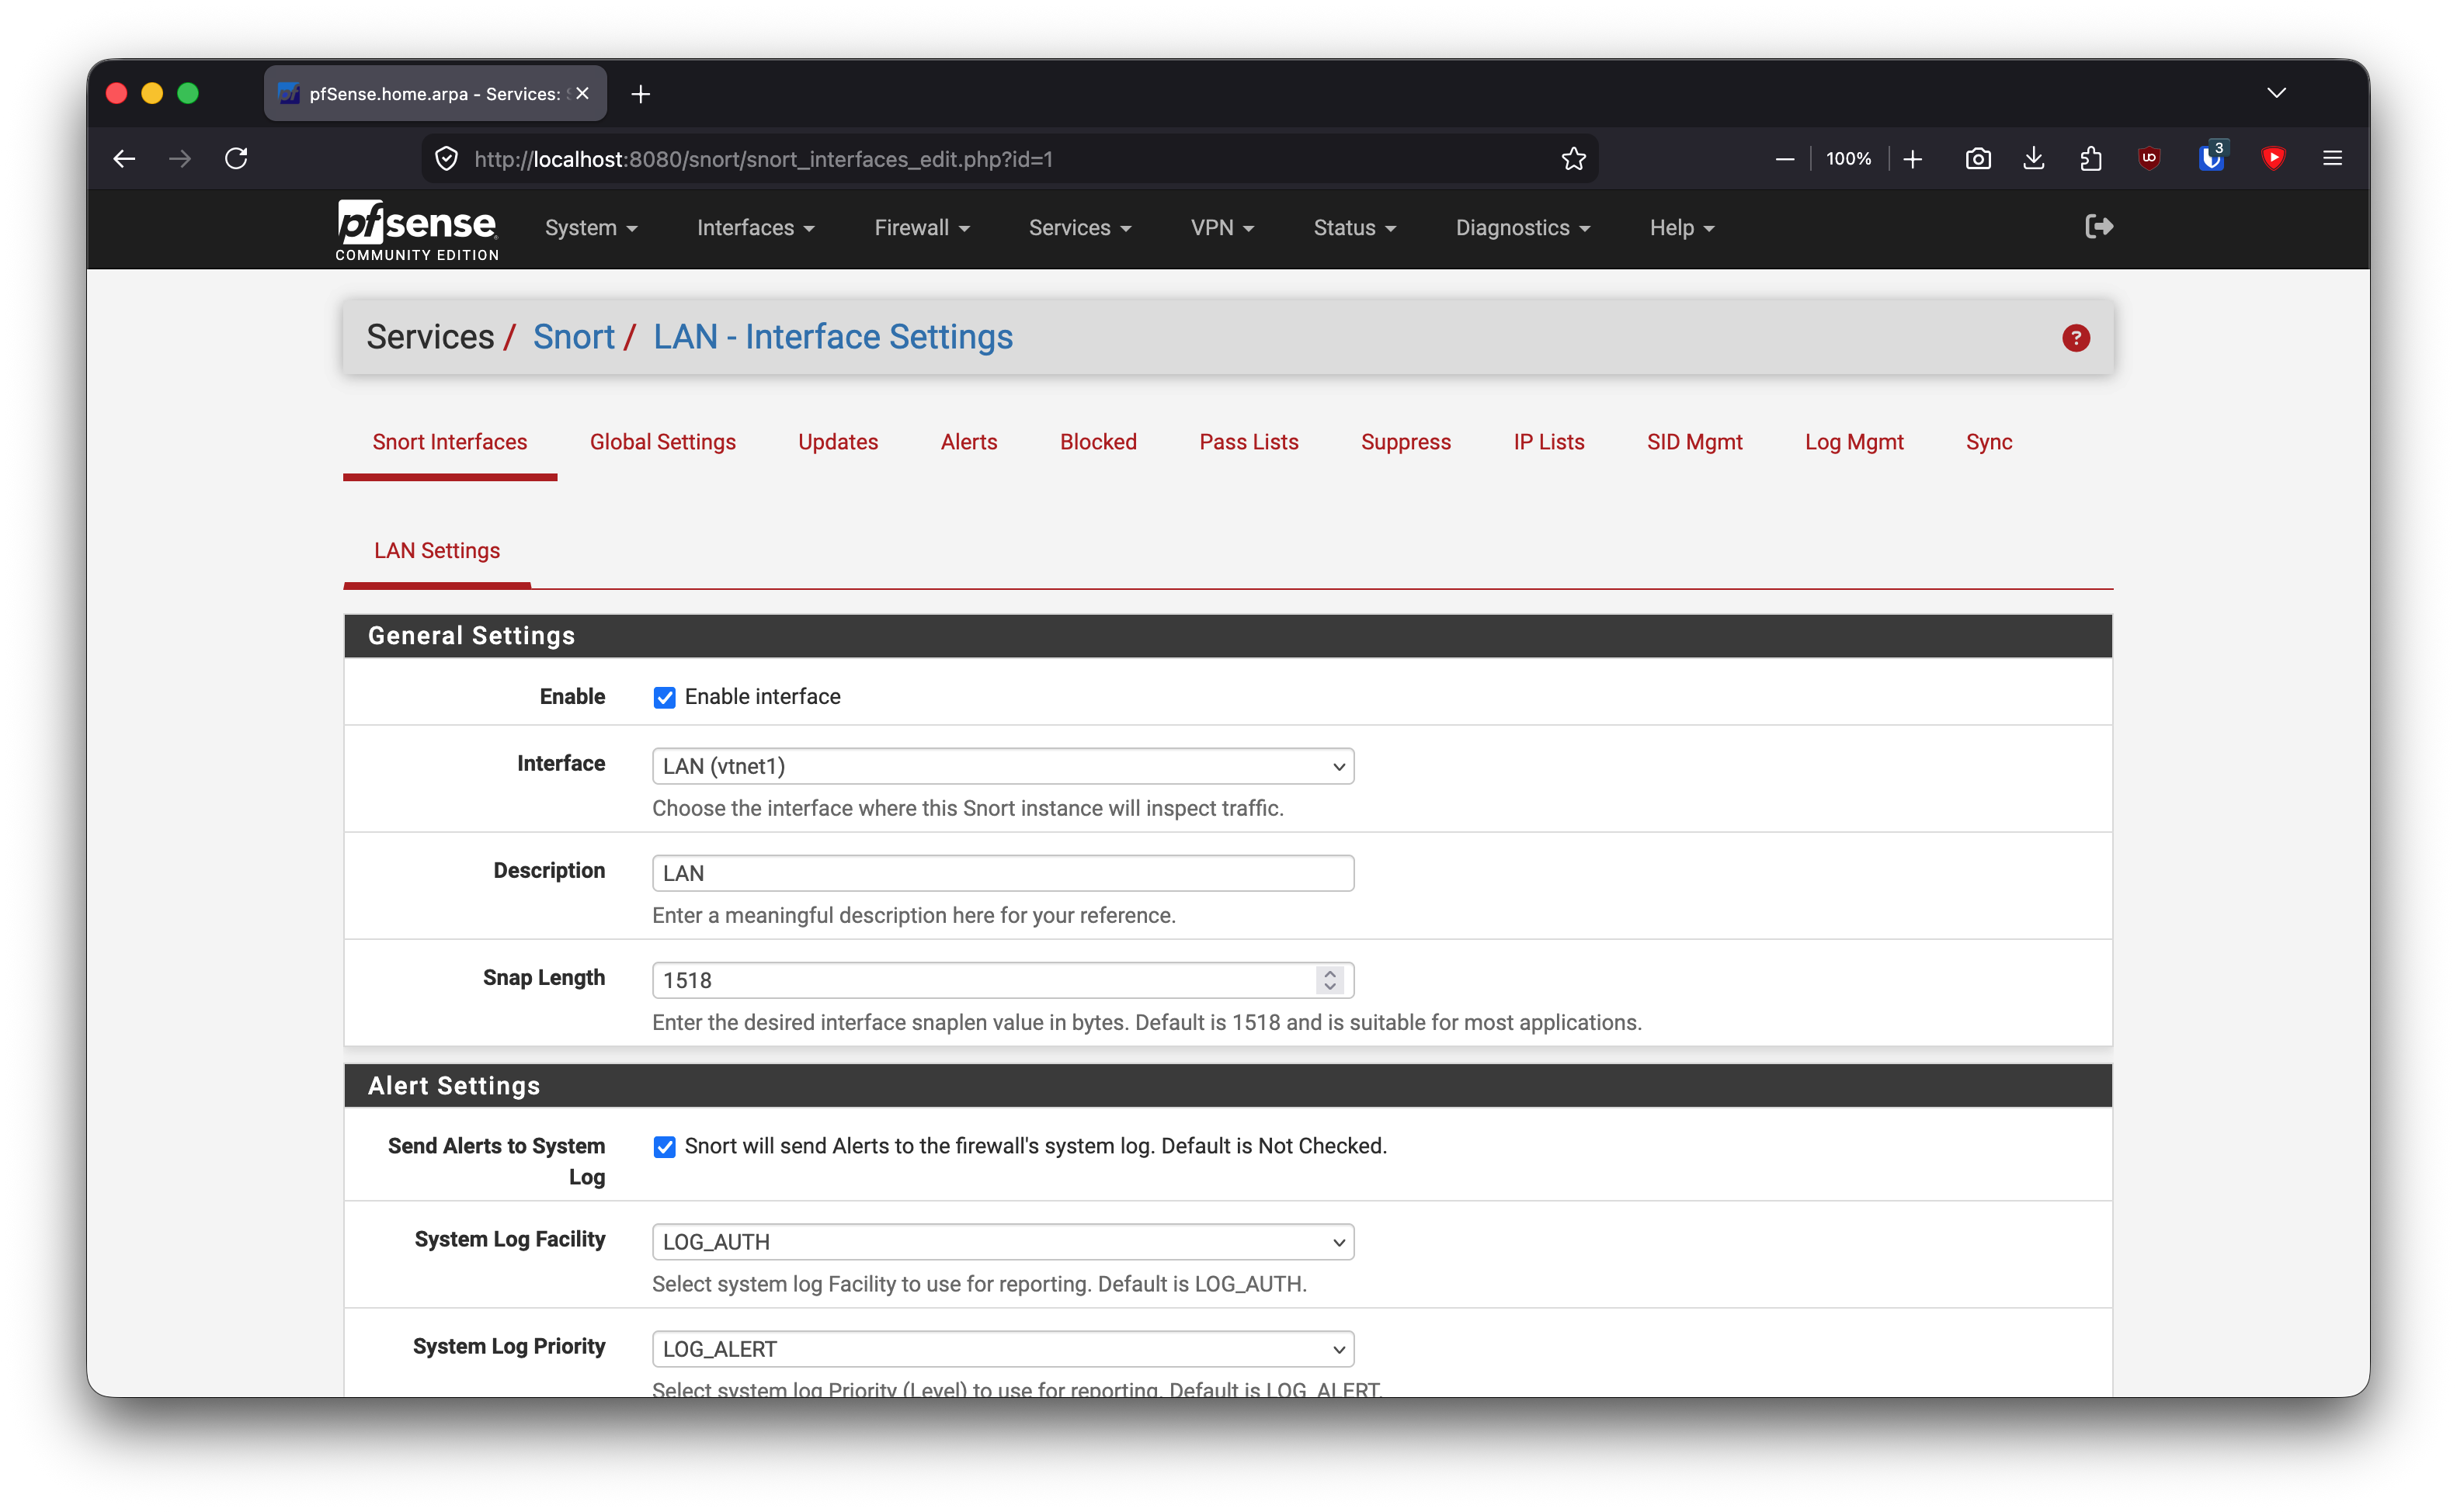The image size is (2457, 1512).
Task: Open the downloads panel
Action: click(x=2034, y=159)
